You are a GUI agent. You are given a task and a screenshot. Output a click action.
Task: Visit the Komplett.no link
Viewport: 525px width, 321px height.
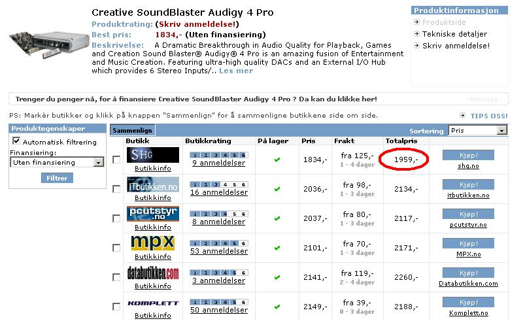tap(468, 313)
